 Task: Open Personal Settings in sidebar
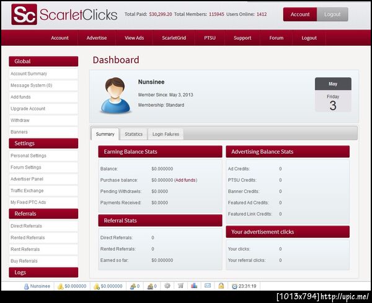[43, 156]
